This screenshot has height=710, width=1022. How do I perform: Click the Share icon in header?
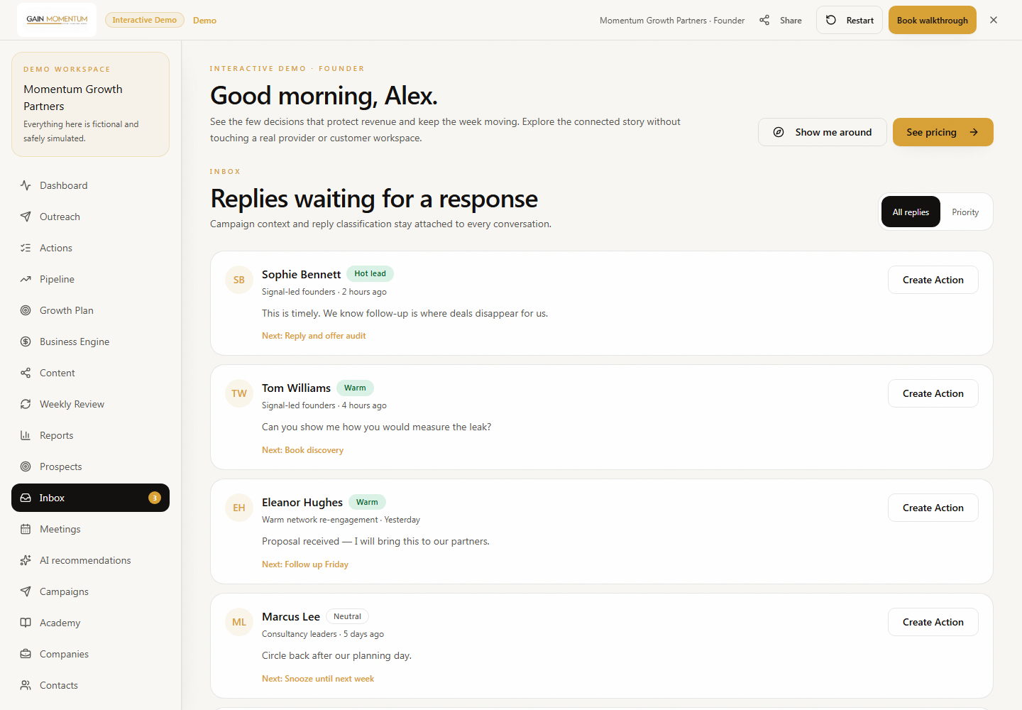pyautogui.click(x=764, y=21)
